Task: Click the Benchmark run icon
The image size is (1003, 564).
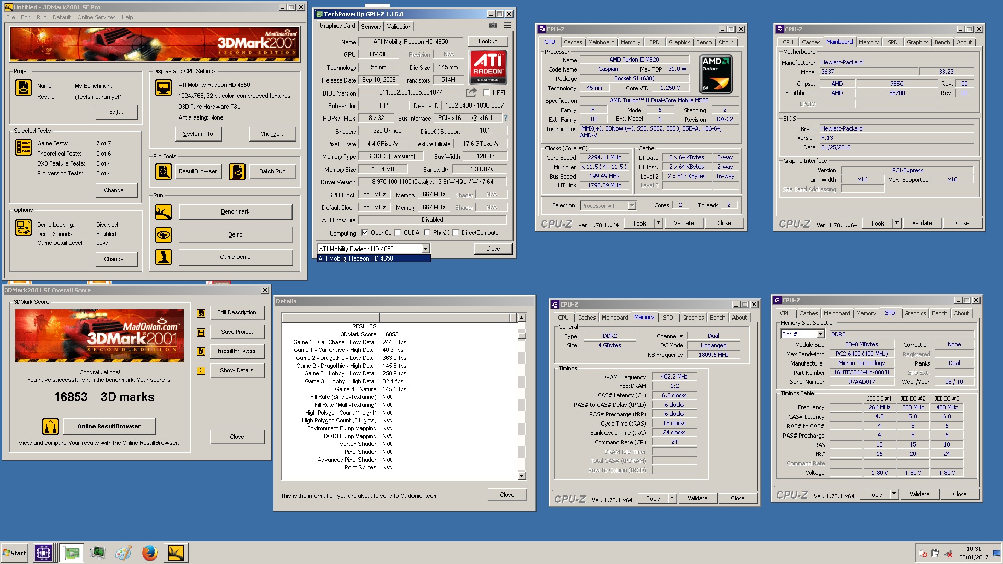Action: tap(164, 212)
